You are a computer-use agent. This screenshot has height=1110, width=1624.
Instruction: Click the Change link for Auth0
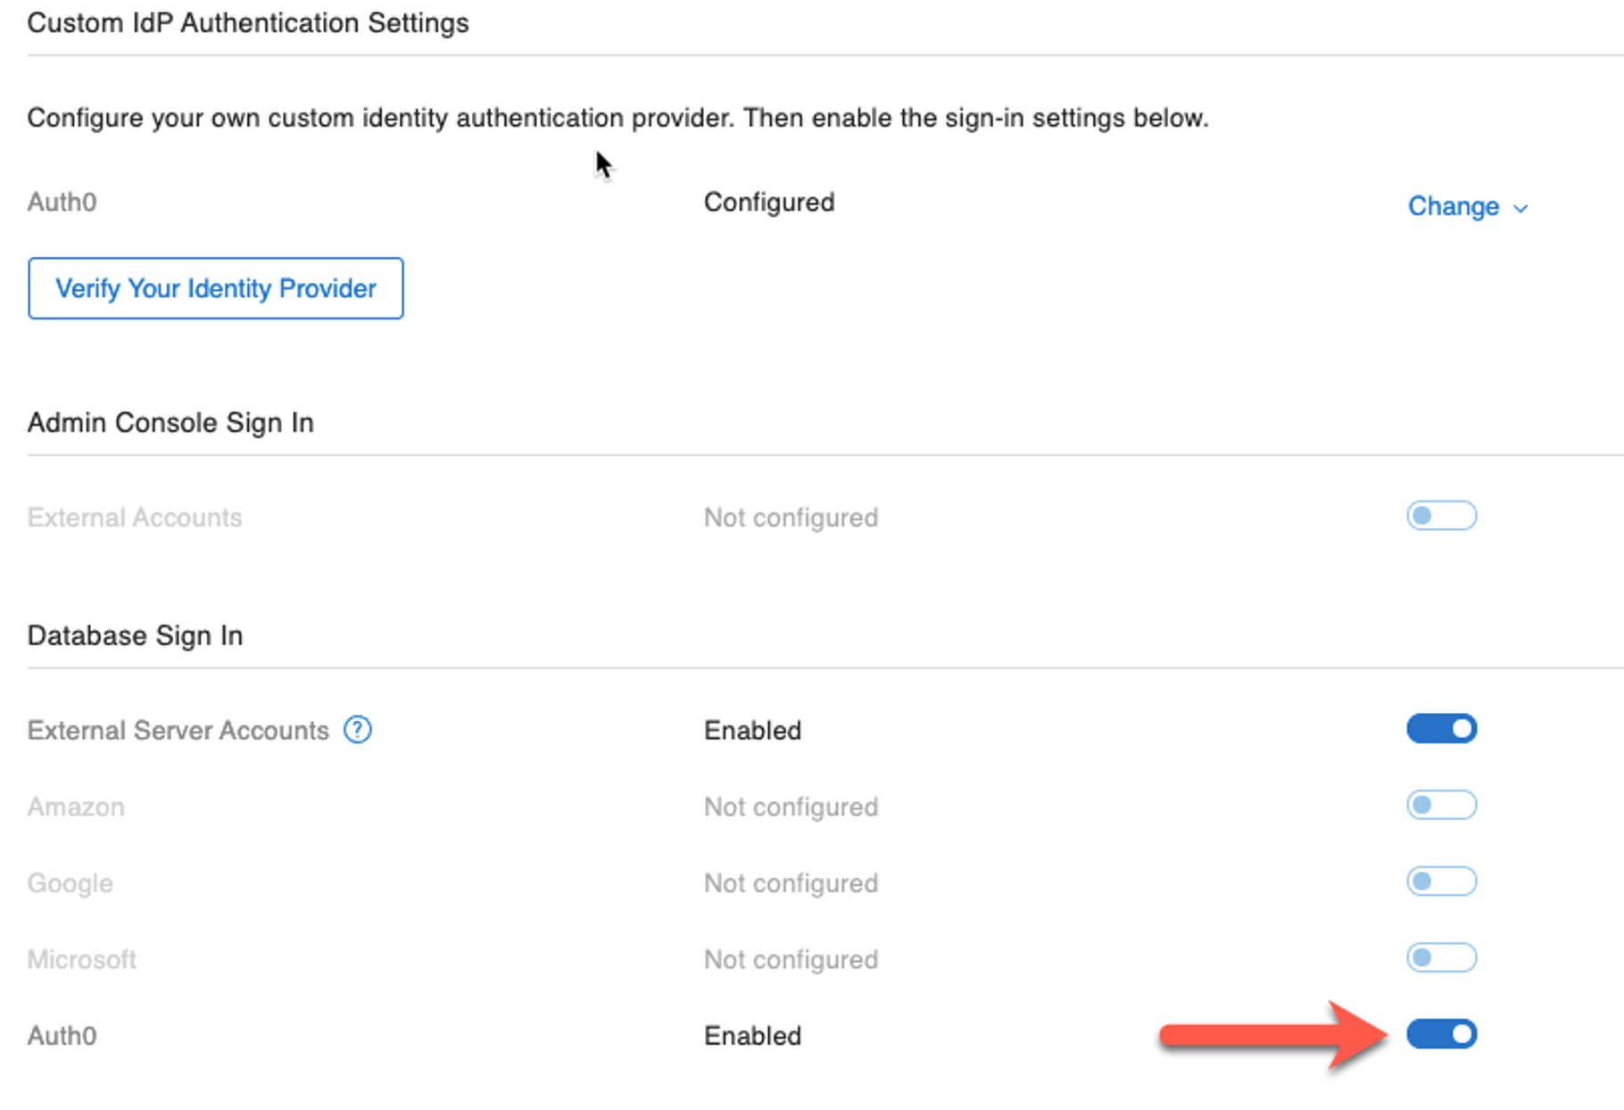1454,206
